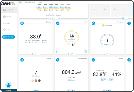This screenshot has width=134, height=92.
Task: Open the chart for the Pressure tile
Action: click(x=105, y=54)
